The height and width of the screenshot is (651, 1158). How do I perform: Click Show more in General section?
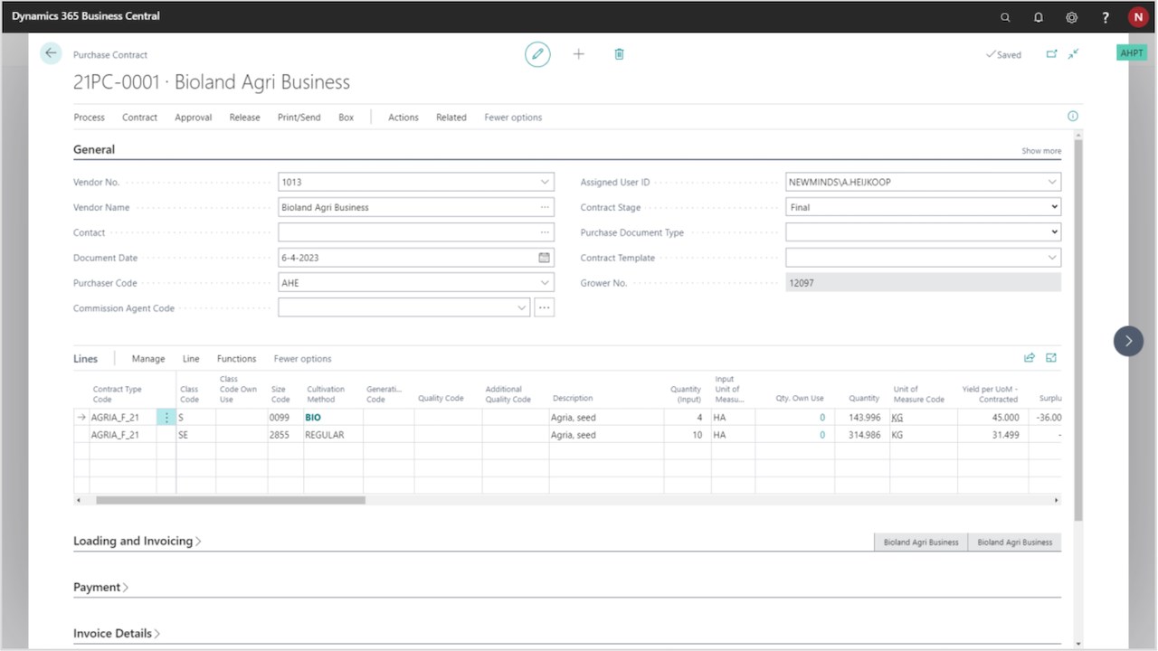[1041, 151]
